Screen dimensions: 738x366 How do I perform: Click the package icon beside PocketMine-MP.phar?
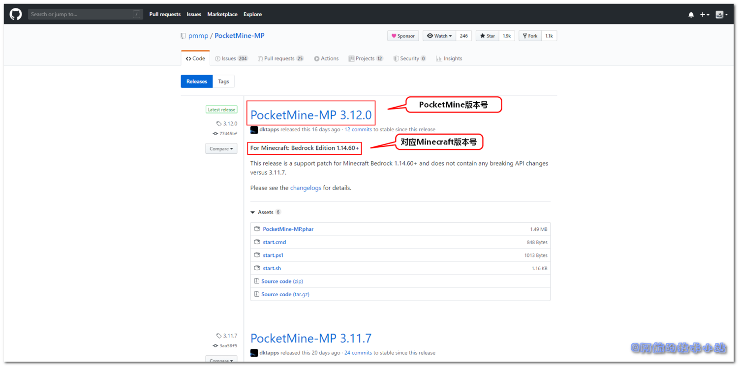(x=257, y=229)
